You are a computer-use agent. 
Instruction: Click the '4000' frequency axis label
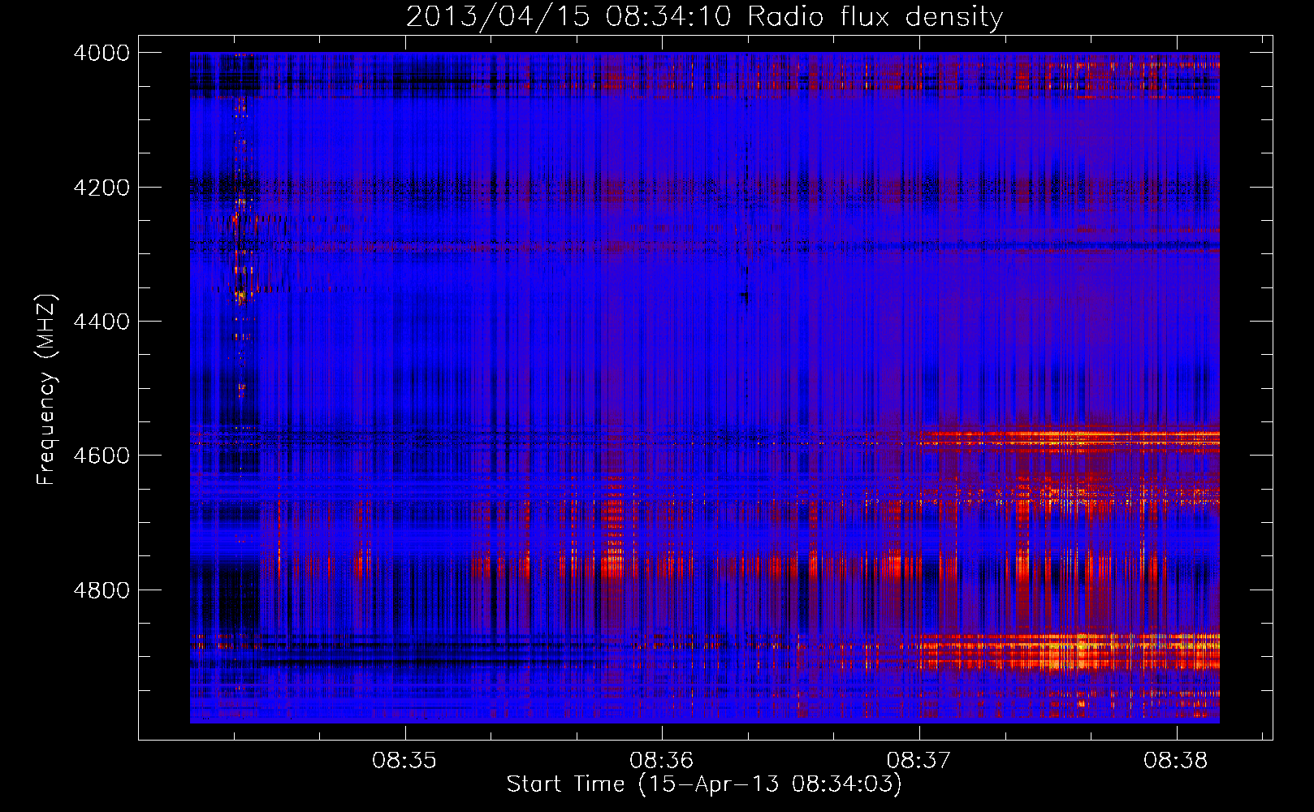102,53
